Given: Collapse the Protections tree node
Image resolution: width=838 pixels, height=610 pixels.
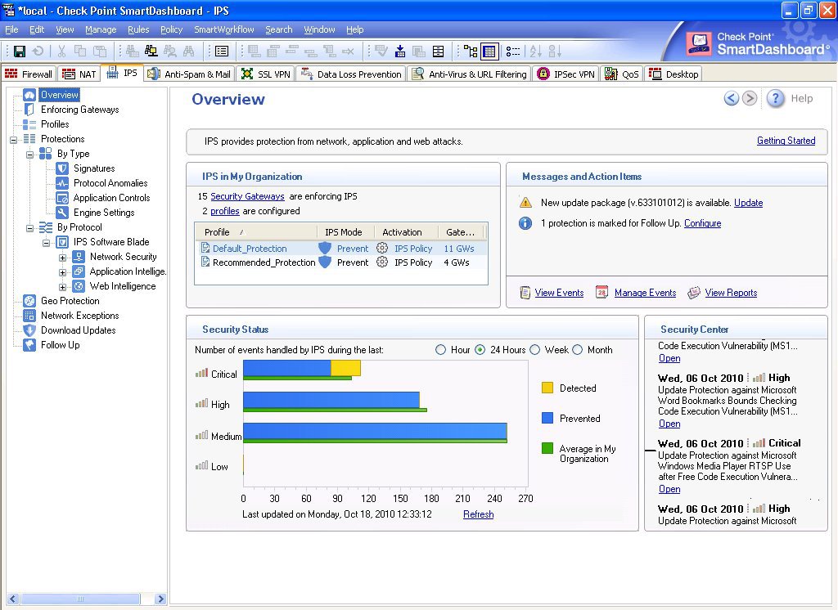Looking at the screenshot, I should click(13, 139).
